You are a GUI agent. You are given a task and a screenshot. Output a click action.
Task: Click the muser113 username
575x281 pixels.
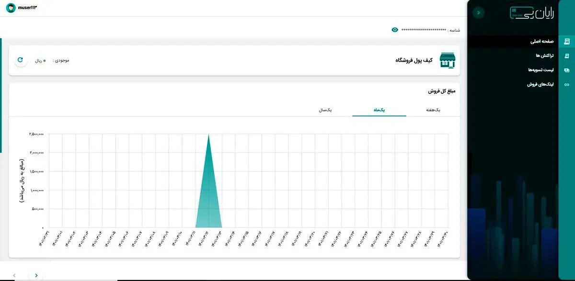[x=27, y=8]
